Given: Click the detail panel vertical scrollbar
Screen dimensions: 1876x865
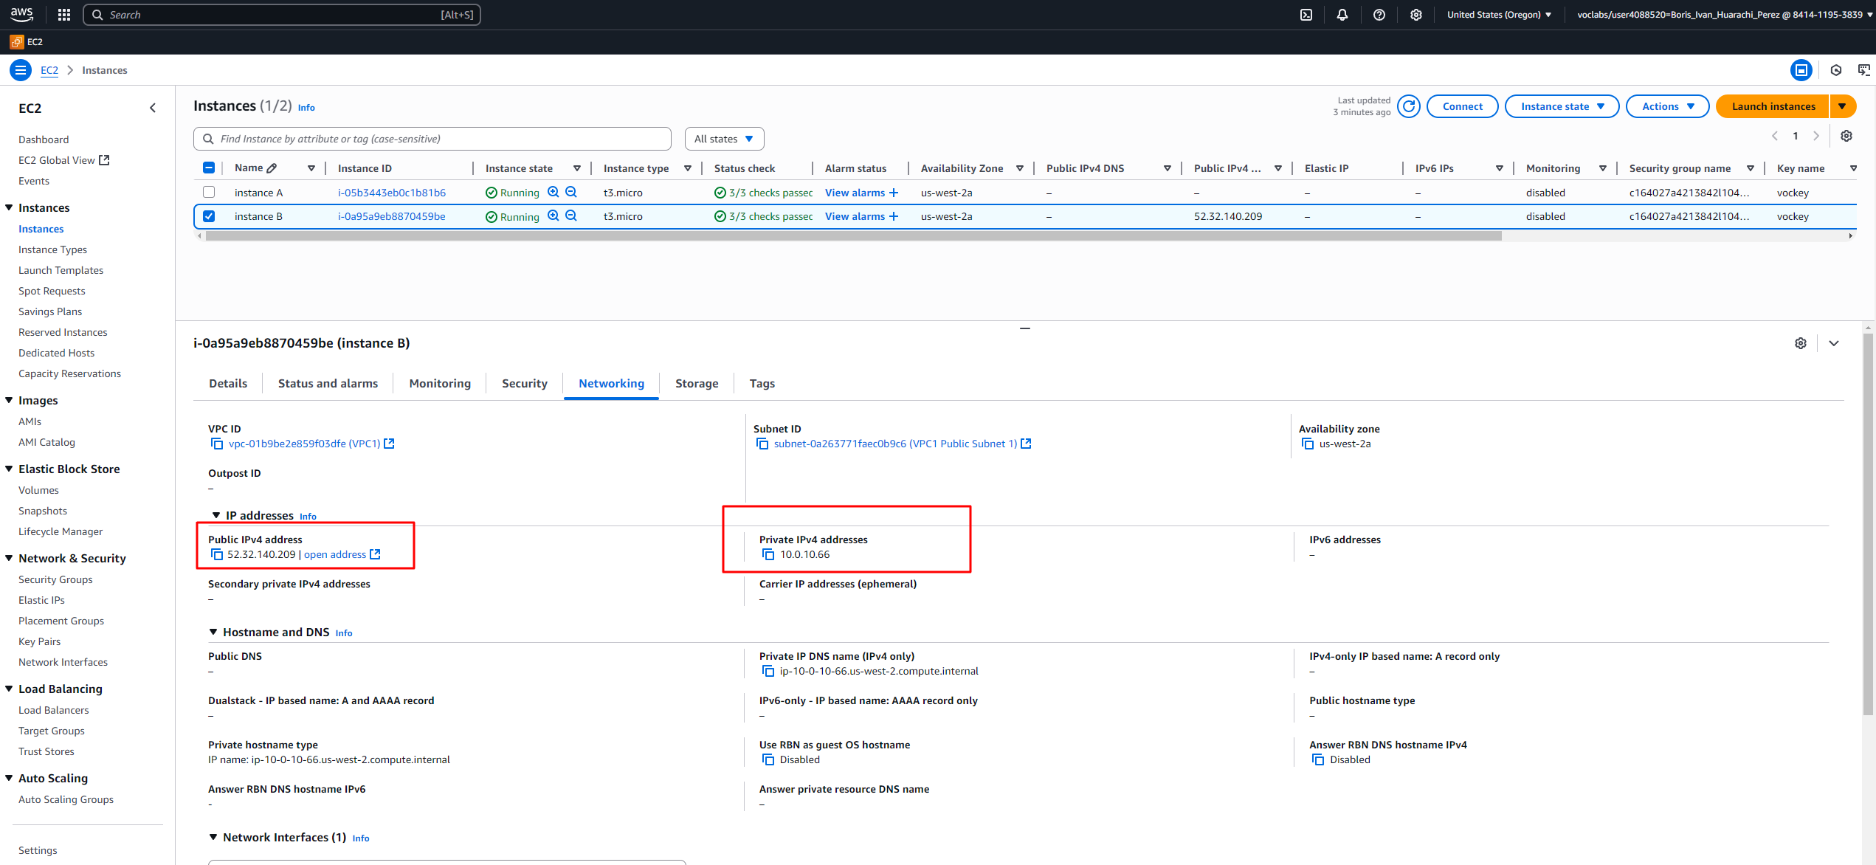Looking at the screenshot, I should coord(1868,524).
